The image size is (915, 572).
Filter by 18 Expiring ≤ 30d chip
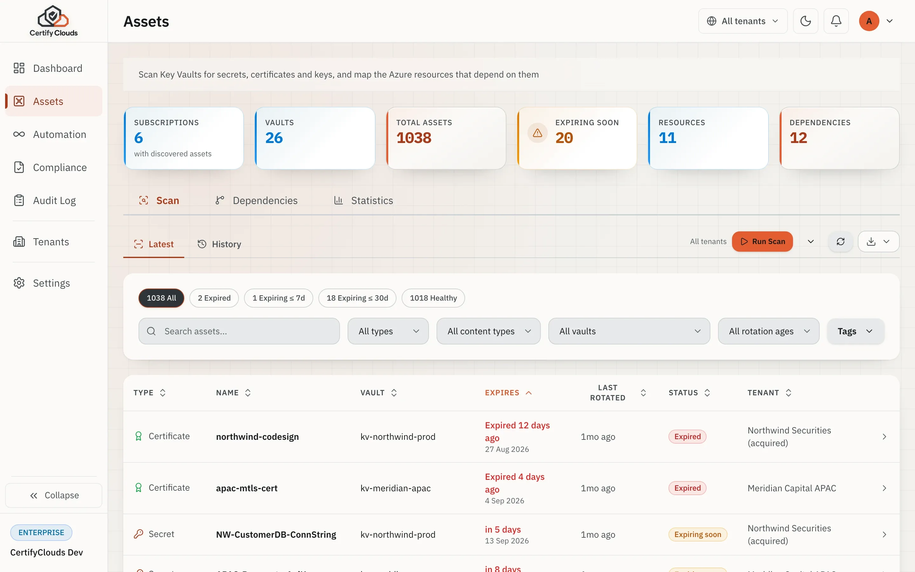[357, 298]
